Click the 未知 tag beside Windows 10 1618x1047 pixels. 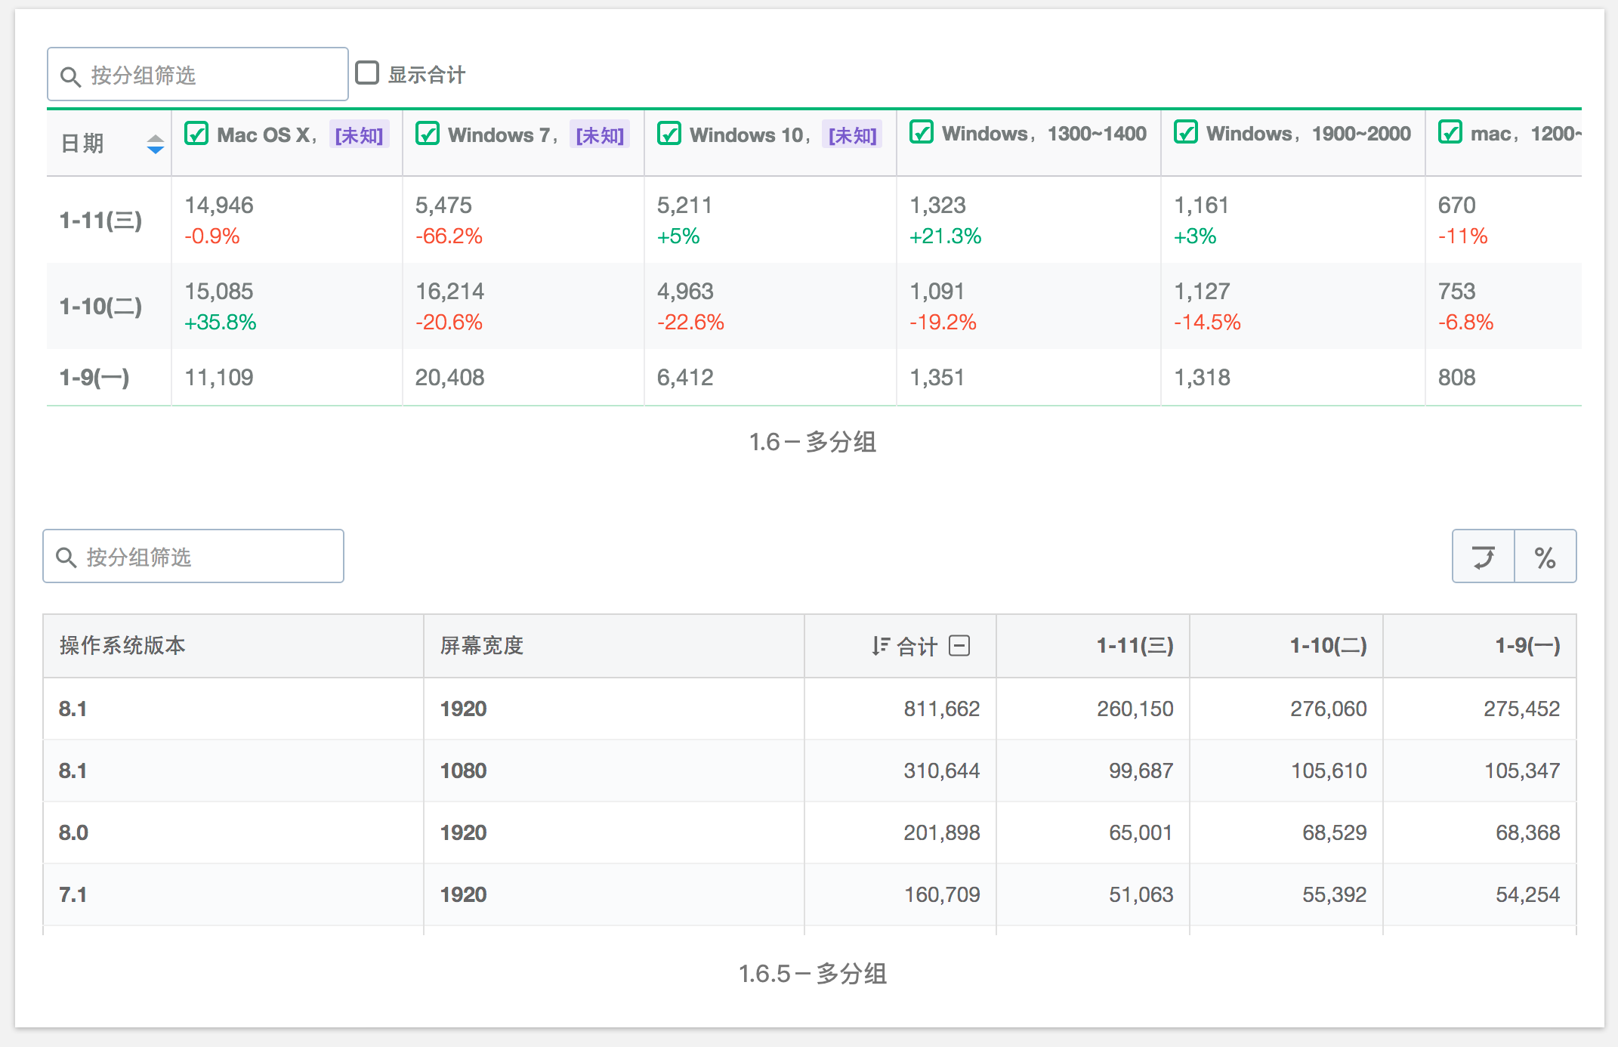[852, 135]
